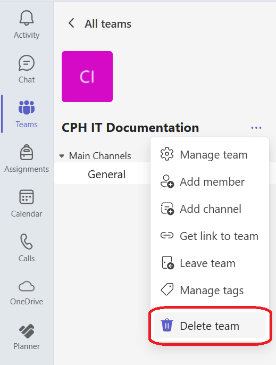The height and width of the screenshot is (365, 276).
Task: Open the Calls phone icon
Action: (27, 242)
